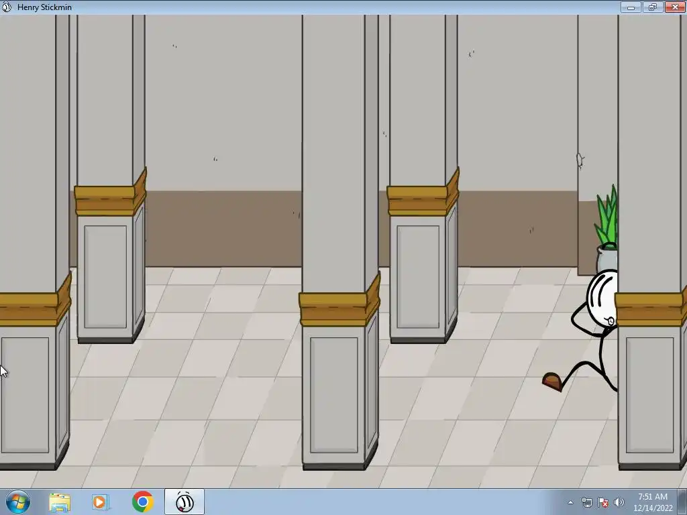This screenshot has width=687, height=515.
Task: Open the Action Center flag icon
Action: tap(603, 502)
